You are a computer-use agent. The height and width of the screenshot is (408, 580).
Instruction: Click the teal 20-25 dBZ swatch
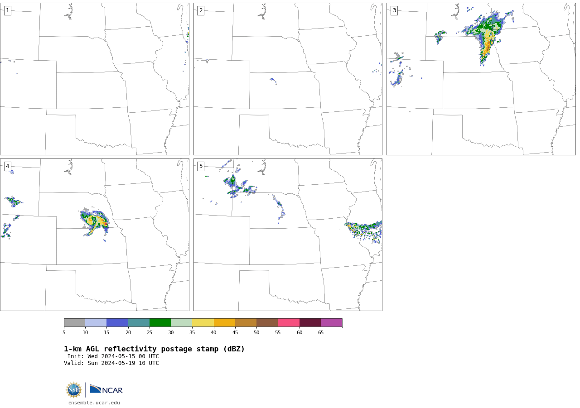tap(139, 322)
